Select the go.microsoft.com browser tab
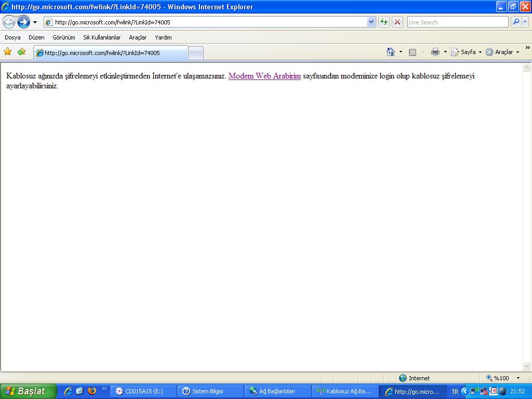 pyautogui.click(x=111, y=53)
